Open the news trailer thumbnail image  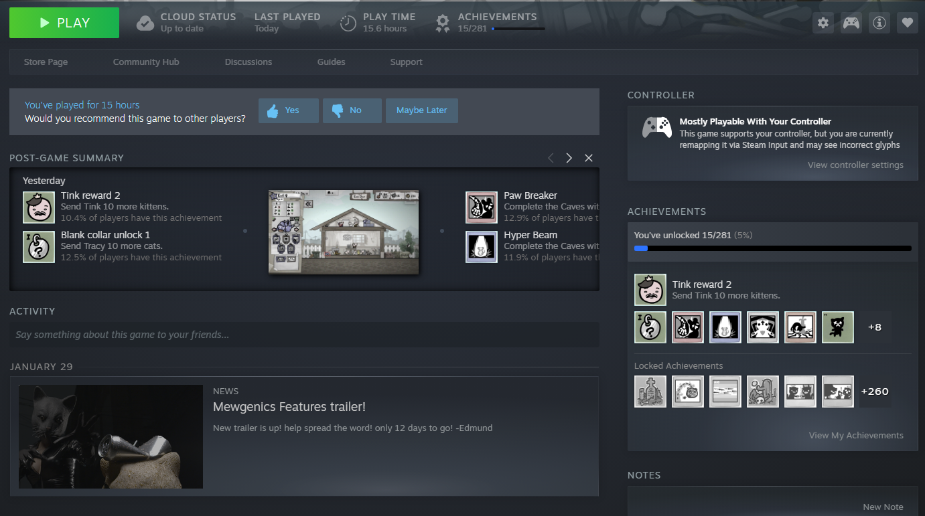tap(111, 436)
